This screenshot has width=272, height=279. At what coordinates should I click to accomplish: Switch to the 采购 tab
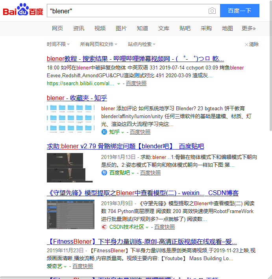[x=206, y=28]
